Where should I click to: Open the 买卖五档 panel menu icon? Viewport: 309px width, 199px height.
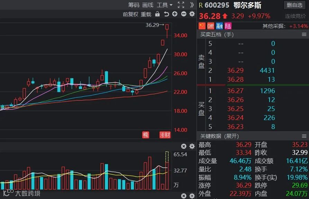(304, 34)
